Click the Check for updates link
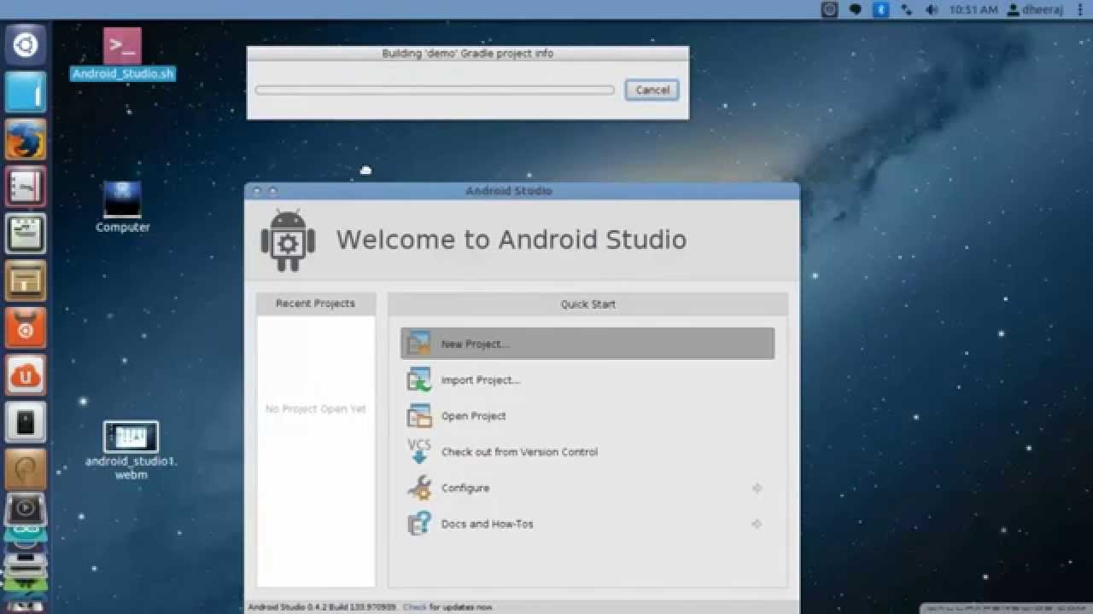The height and width of the screenshot is (614, 1093). tap(415, 607)
